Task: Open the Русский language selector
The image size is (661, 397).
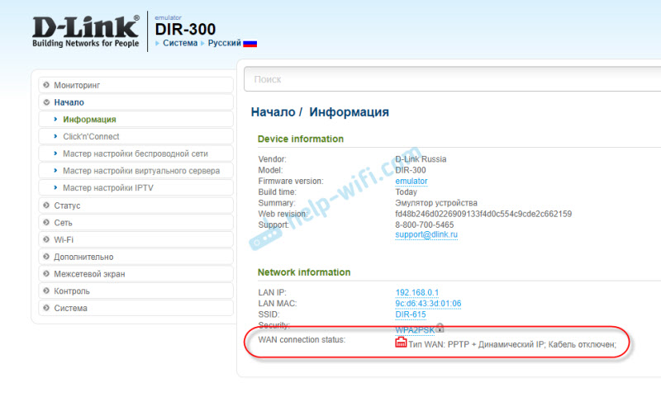Action: [224, 43]
